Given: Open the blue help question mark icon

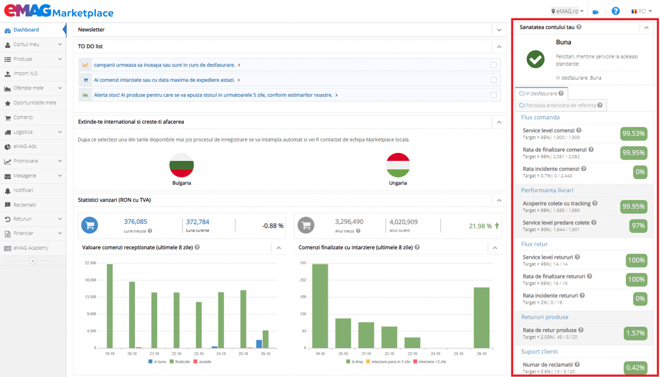Looking at the screenshot, I should tap(615, 11).
